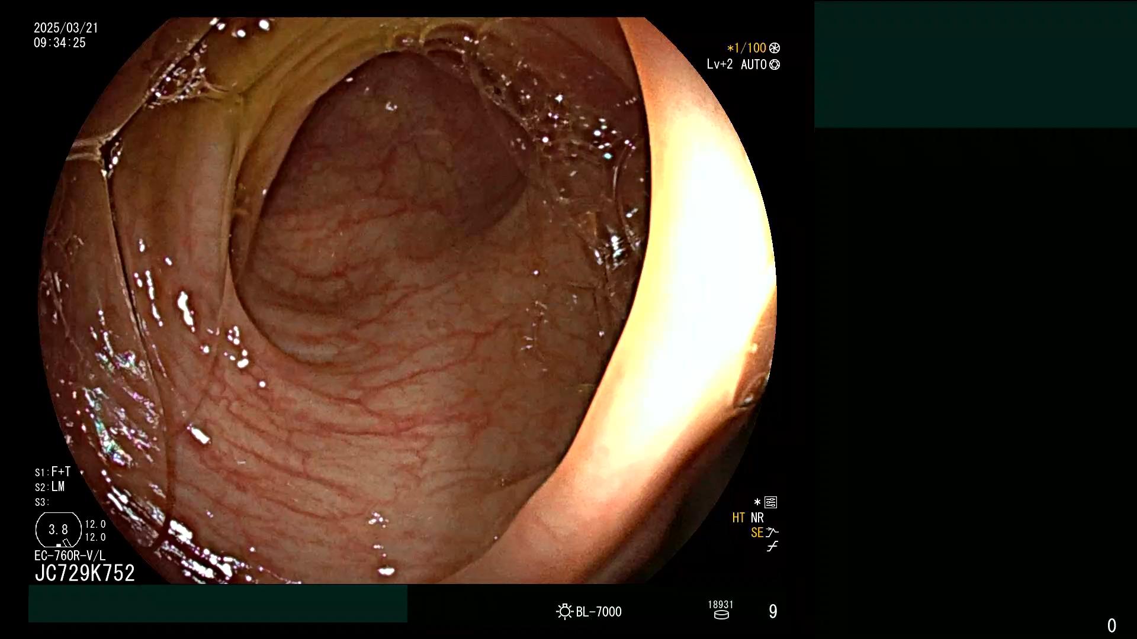
Task: Click the scope serial number JC729K752
Action: click(85, 573)
